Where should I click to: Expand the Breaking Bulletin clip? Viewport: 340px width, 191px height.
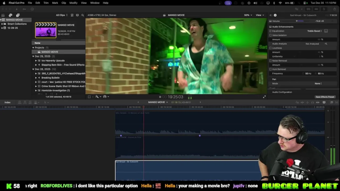tap(36, 78)
